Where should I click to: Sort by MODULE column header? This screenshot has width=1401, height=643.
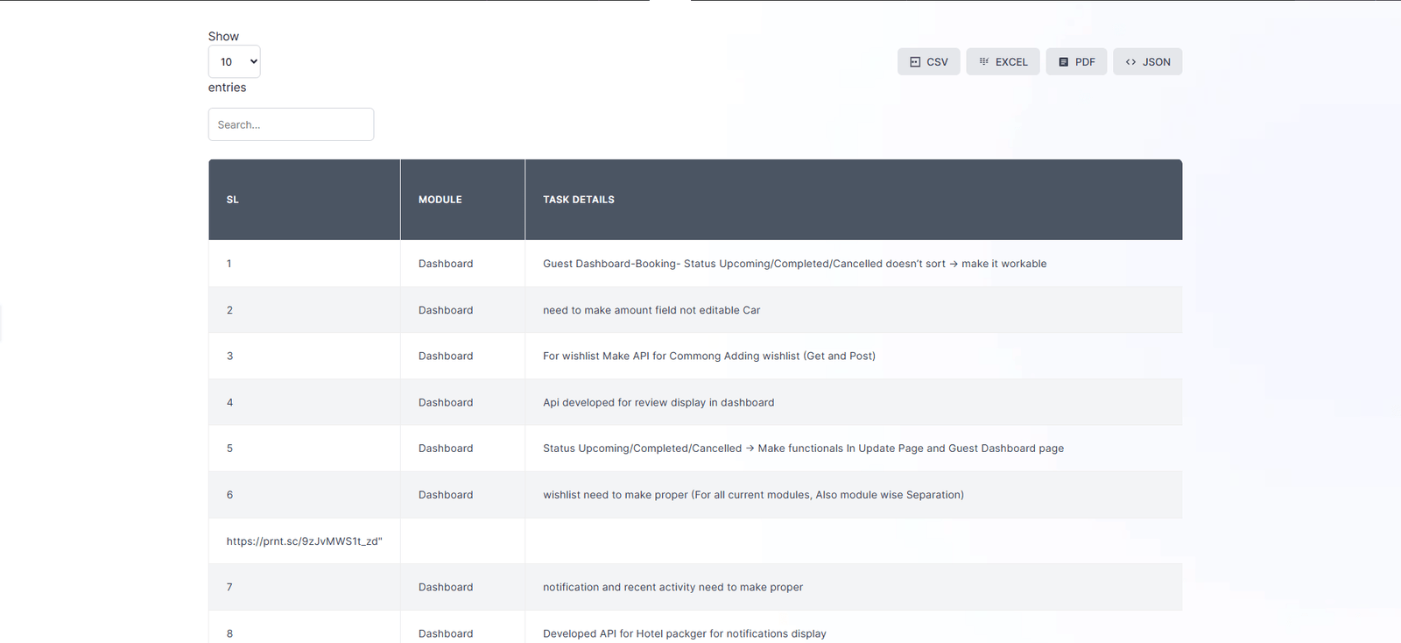click(440, 200)
